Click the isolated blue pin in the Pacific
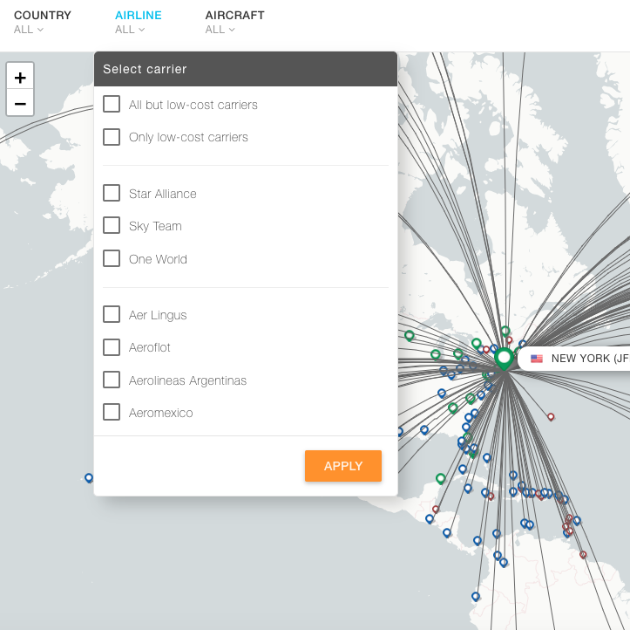 tap(89, 477)
